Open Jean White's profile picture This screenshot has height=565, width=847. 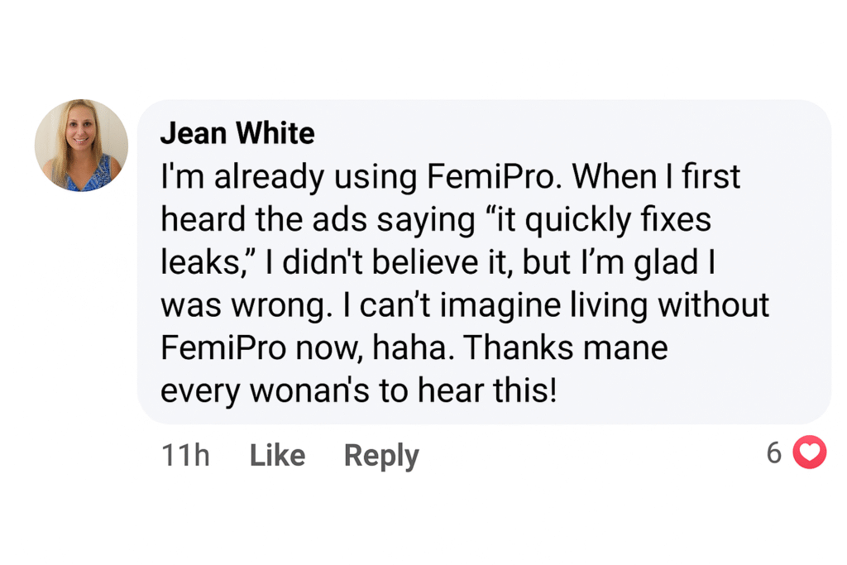coord(81,146)
